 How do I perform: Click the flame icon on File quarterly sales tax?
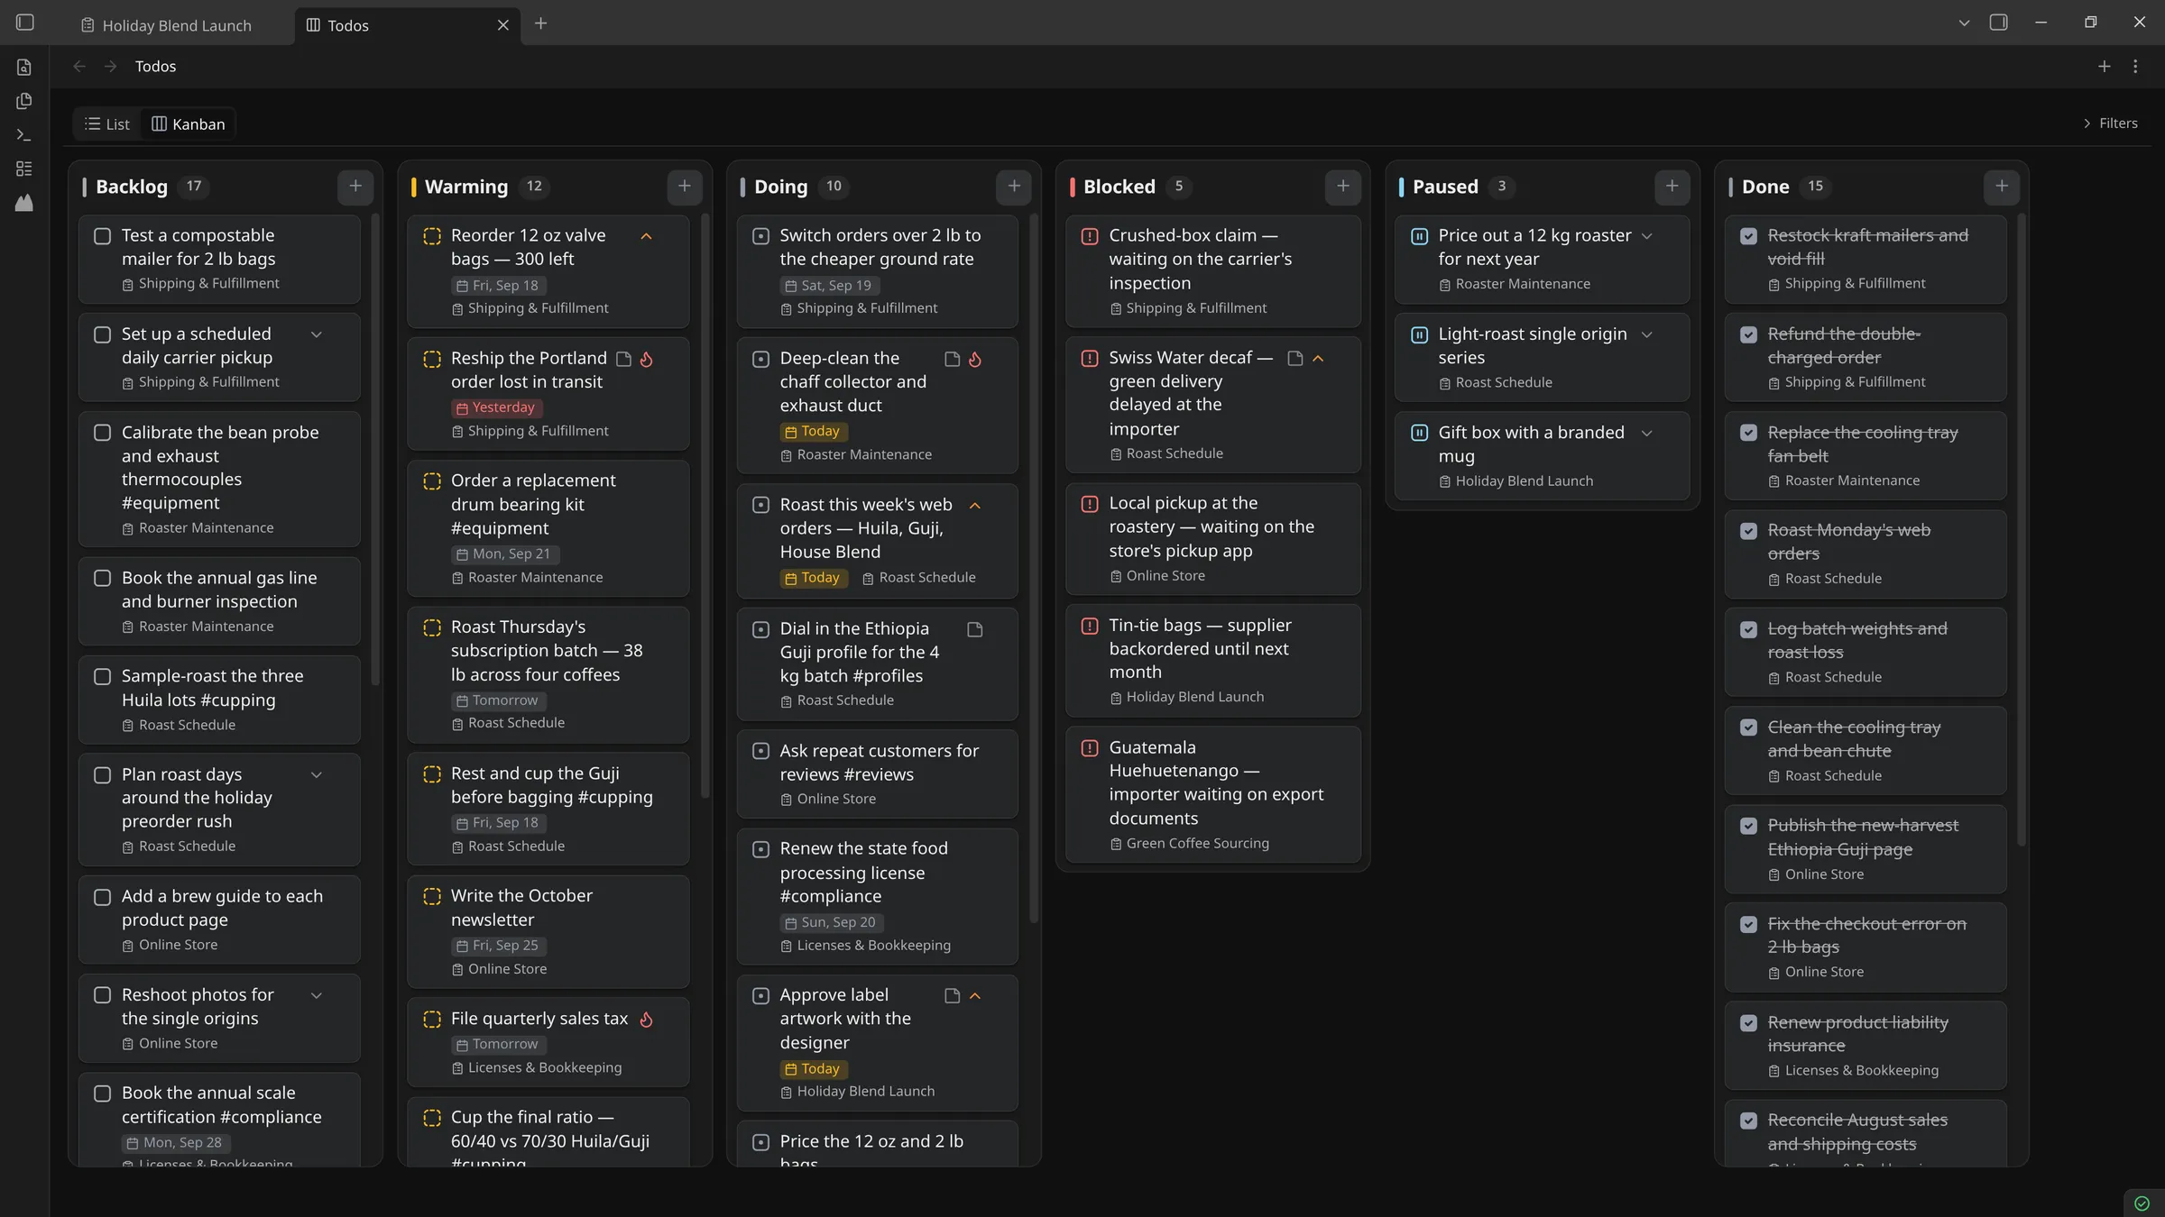646,1020
